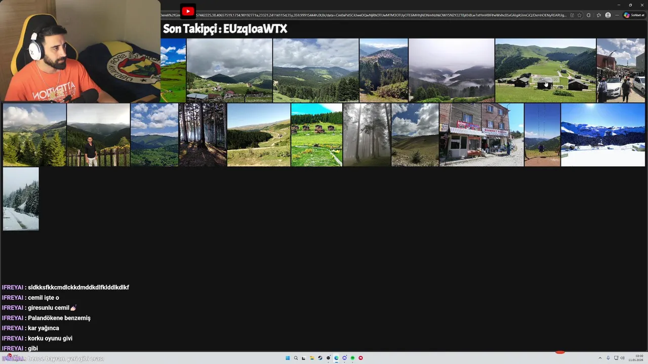Click the microphone icon in system tray
Viewport: 648px width, 364px height.
pyautogui.click(x=608, y=358)
